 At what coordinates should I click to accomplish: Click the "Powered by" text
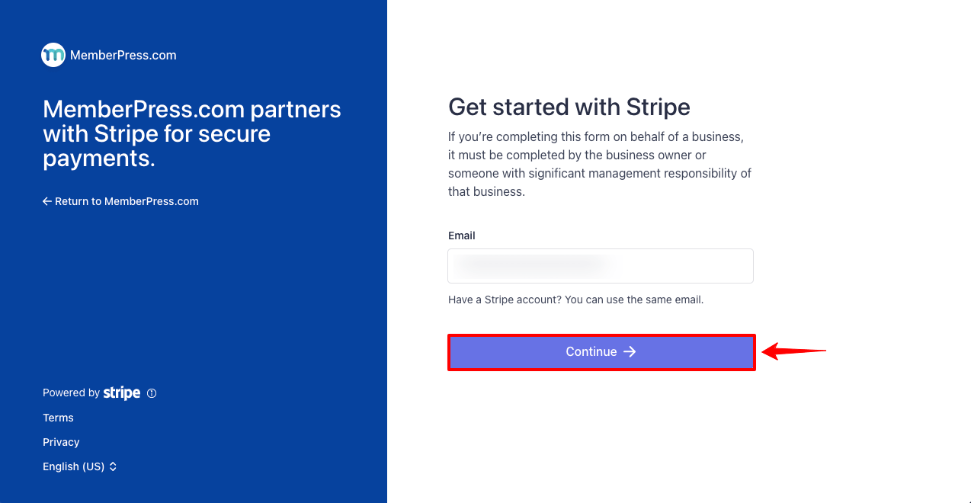click(71, 393)
